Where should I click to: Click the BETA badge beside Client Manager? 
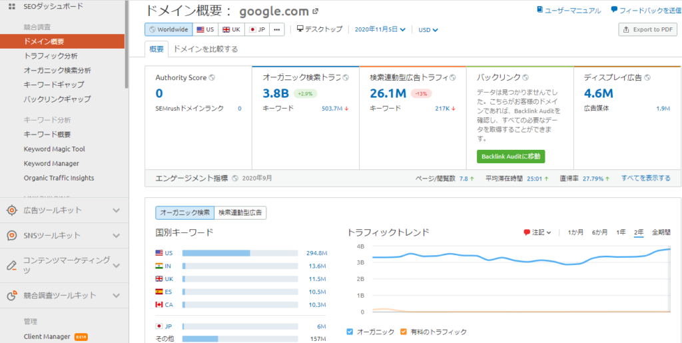pyautogui.click(x=81, y=336)
